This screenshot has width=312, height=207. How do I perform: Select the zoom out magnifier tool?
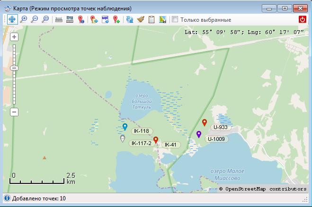point(35,19)
